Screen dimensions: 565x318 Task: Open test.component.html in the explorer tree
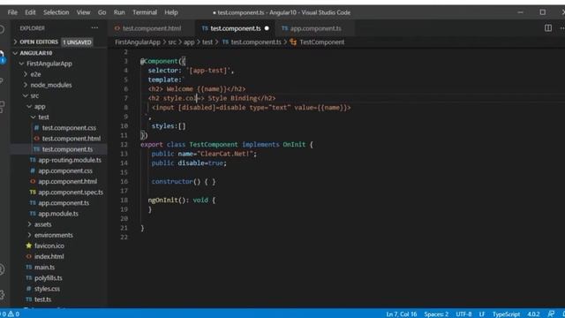tap(72, 139)
